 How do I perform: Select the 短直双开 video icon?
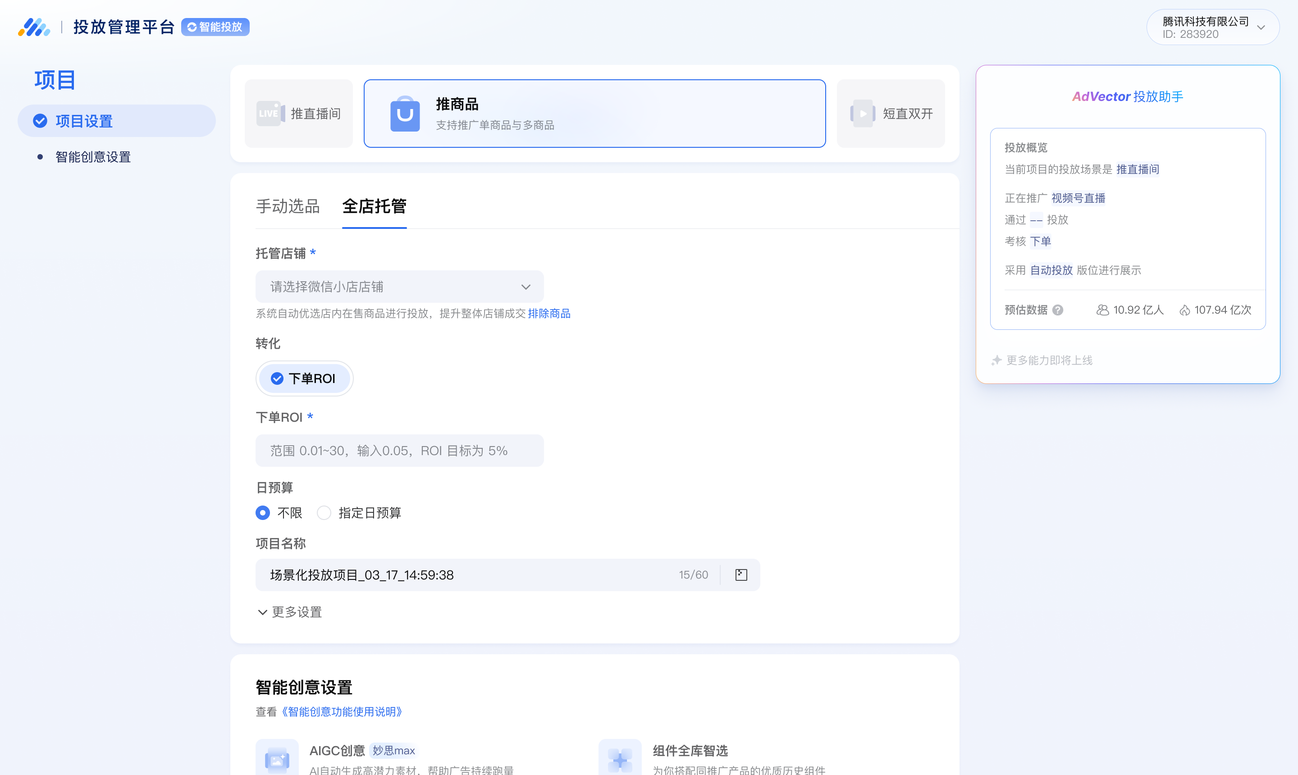[x=863, y=114]
